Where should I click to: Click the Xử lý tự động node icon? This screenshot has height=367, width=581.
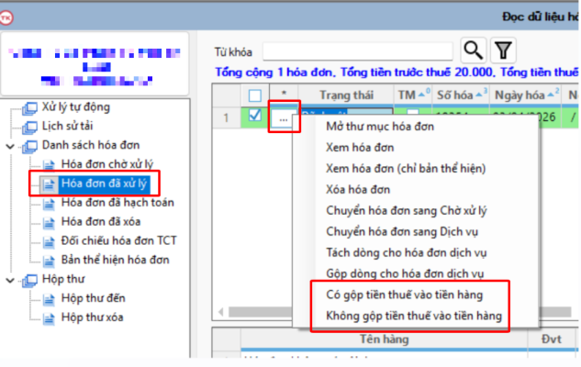pyautogui.click(x=29, y=107)
